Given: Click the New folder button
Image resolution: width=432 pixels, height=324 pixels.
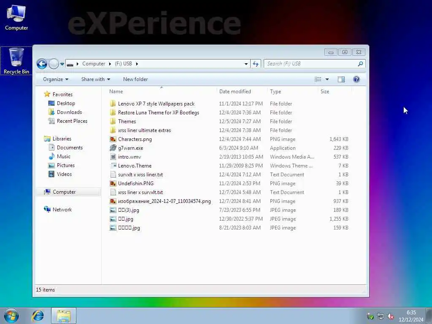Looking at the screenshot, I should pos(135,79).
